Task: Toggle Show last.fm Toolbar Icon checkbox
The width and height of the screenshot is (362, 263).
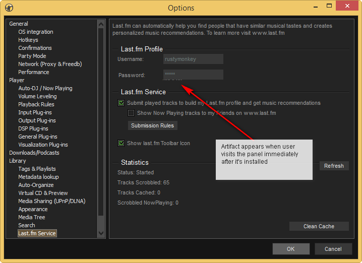Action: (x=121, y=143)
